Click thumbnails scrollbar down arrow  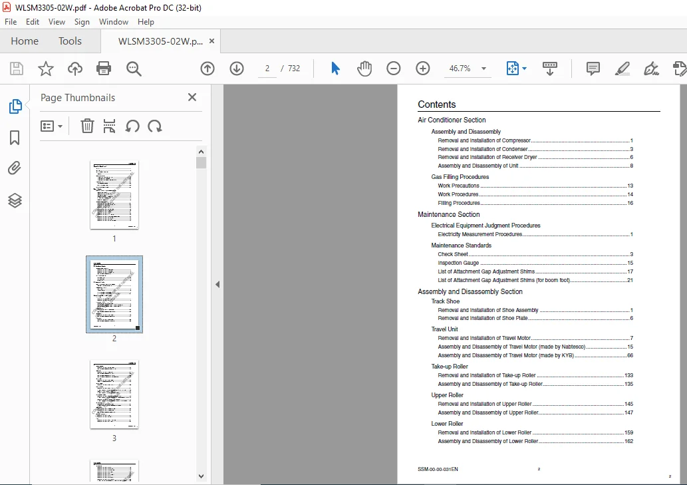[201, 476]
